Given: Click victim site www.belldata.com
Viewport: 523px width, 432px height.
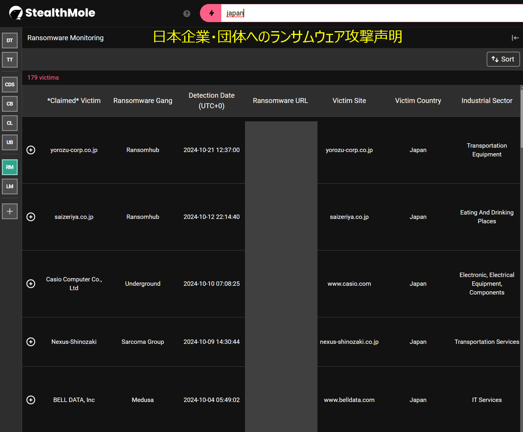Looking at the screenshot, I should tap(349, 400).
